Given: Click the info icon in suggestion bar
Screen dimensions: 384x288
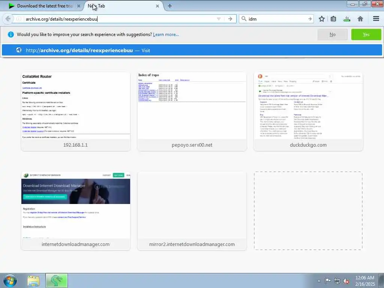Looking at the screenshot, I should coord(11,34).
